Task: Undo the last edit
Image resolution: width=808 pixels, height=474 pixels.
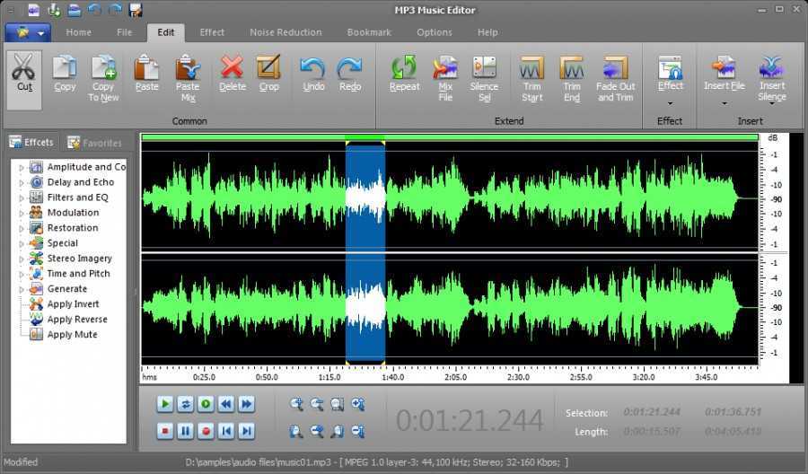Action: [x=313, y=74]
